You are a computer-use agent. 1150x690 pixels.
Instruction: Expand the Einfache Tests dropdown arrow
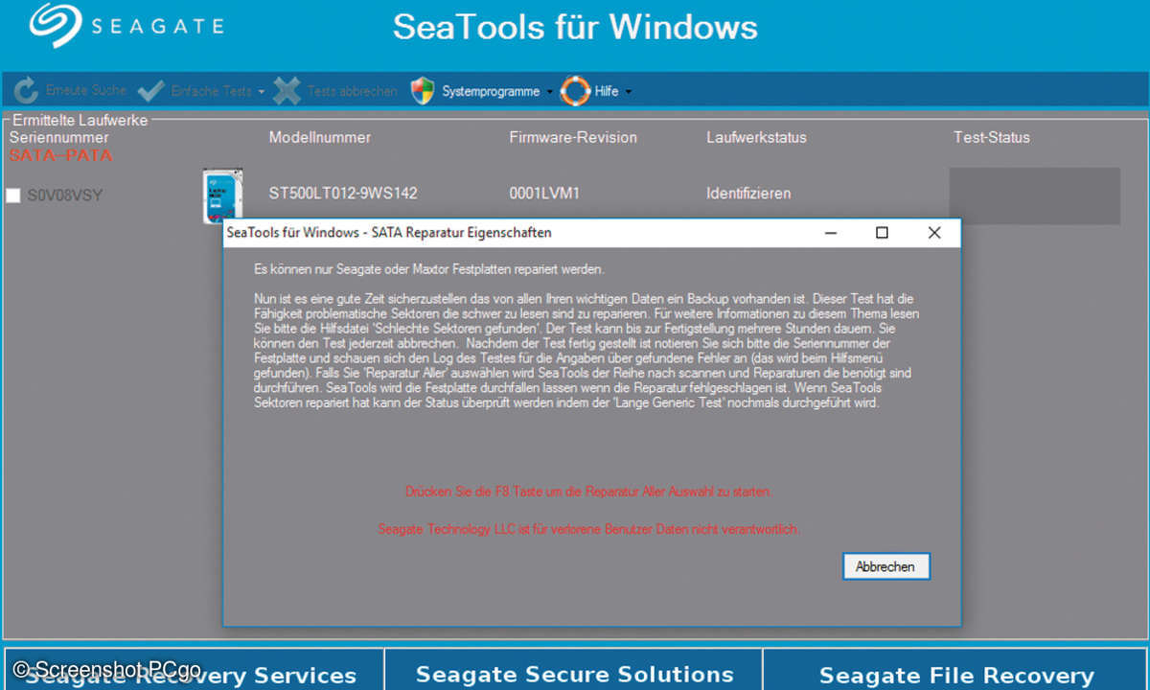coord(261,92)
